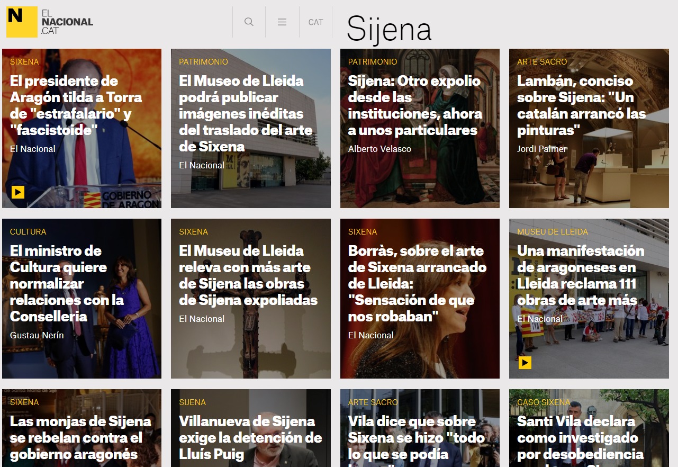The image size is (678, 467).
Task: Open Borràs article about Sixena art
Action: 417,283
